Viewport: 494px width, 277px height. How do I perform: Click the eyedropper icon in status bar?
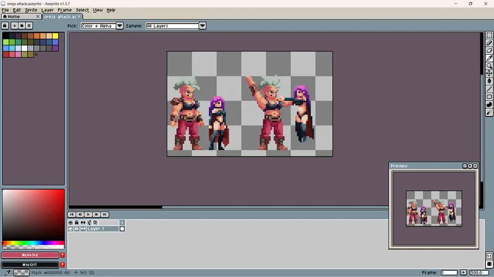pyautogui.click(x=7, y=273)
